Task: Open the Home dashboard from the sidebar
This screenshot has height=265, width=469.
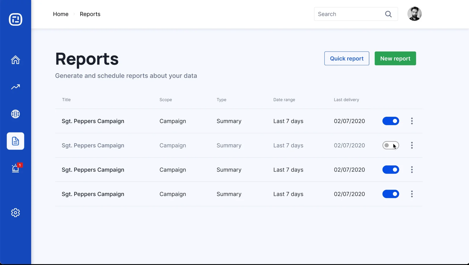Action: click(15, 60)
